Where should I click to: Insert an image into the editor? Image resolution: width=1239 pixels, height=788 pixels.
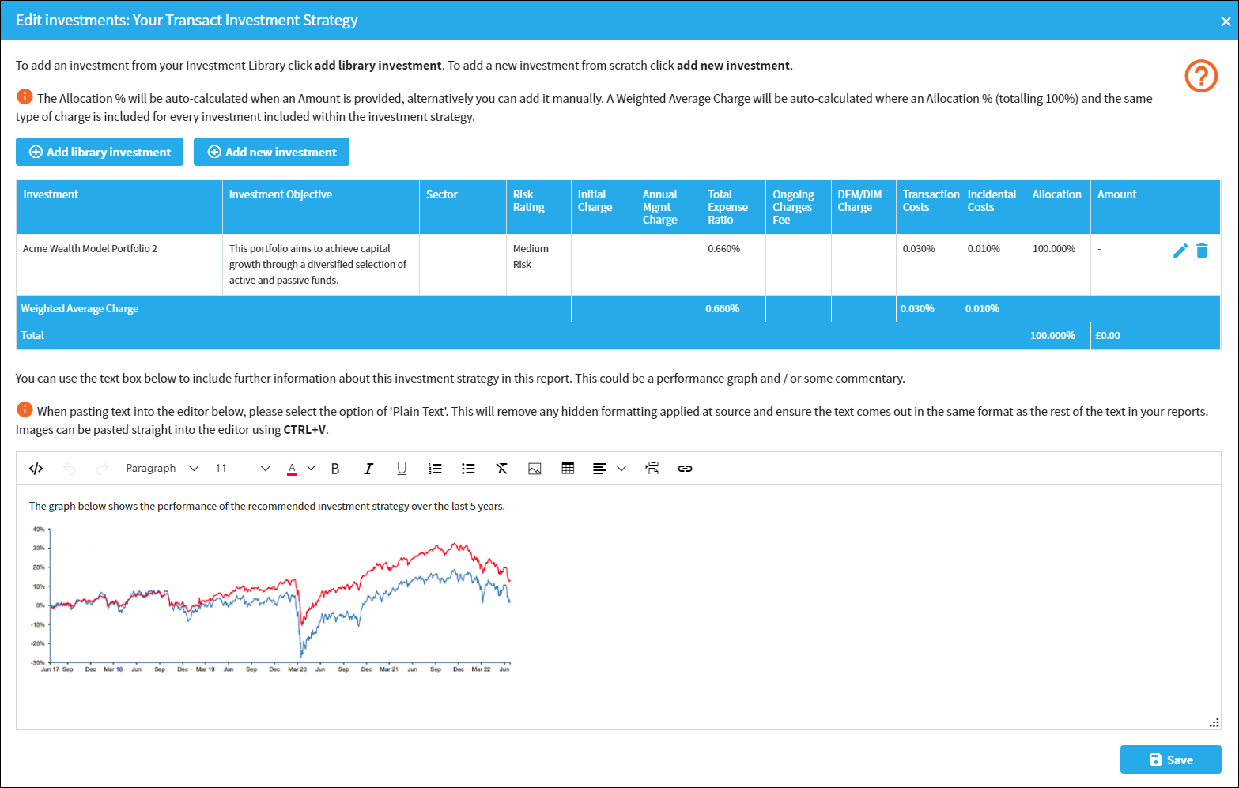coord(535,469)
